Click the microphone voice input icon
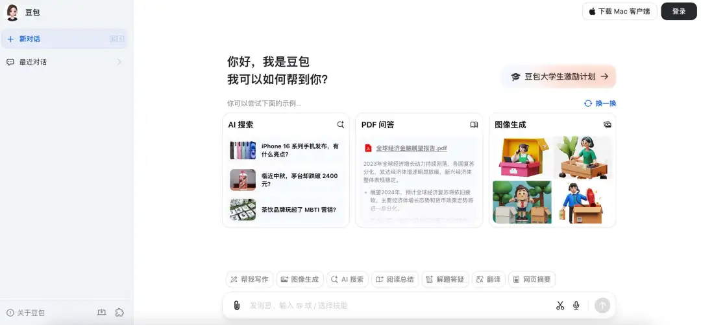 (576, 306)
